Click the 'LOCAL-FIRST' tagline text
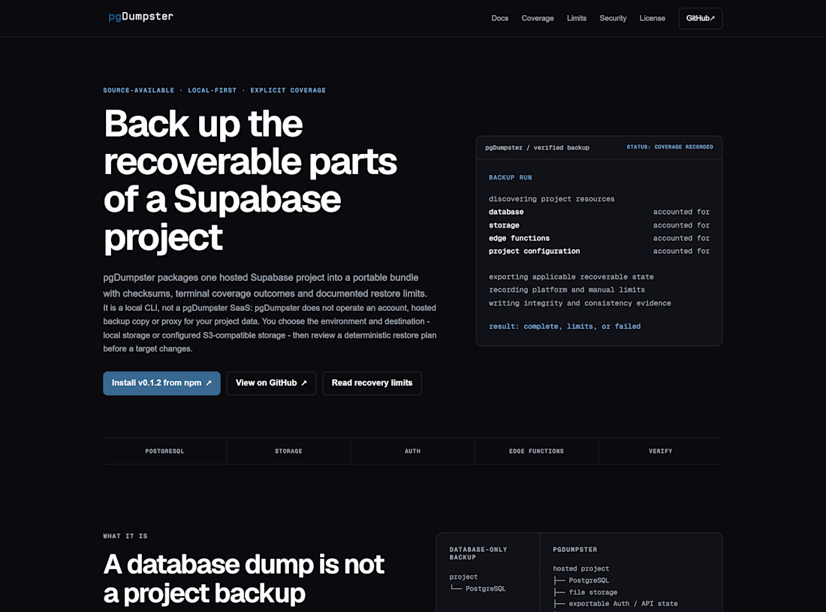Screen dimensions: 826x612 point(213,91)
